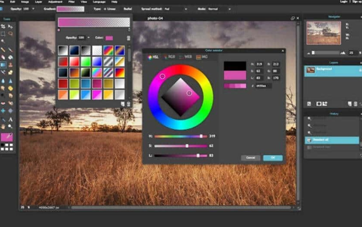The width and height of the screenshot is (362, 227).
Task: Click the saturation S slider handle
Action: click(x=187, y=146)
